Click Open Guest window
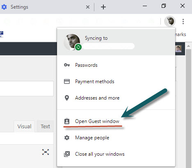Viewport: 192px width, 168px height. (x=116, y=121)
